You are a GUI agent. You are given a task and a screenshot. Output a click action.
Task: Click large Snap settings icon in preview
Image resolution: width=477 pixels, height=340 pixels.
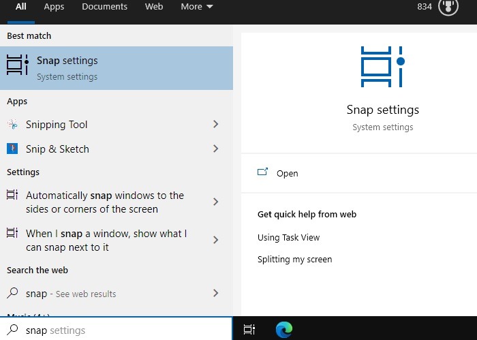pyautogui.click(x=383, y=67)
